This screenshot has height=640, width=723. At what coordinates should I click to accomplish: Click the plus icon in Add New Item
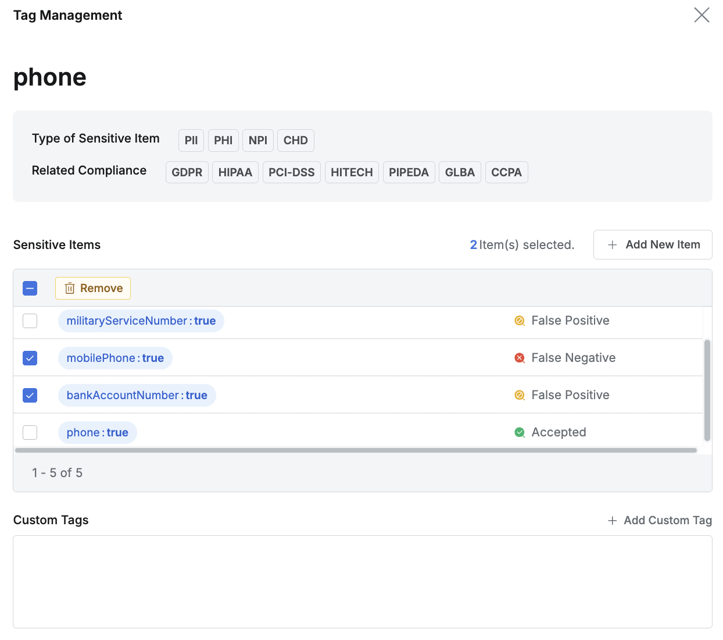pyautogui.click(x=612, y=245)
